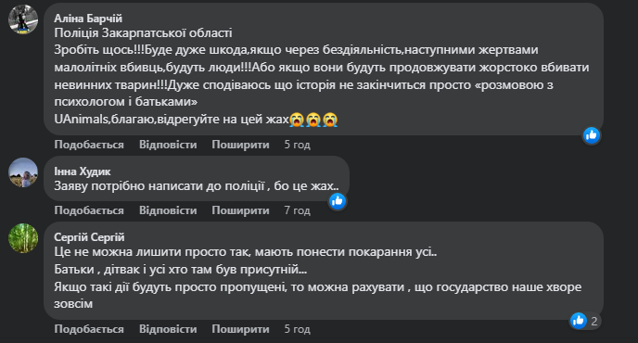This screenshot has width=638, height=343.
Task: Open Аліна Барчій profile picture
Action: (23, 19)
